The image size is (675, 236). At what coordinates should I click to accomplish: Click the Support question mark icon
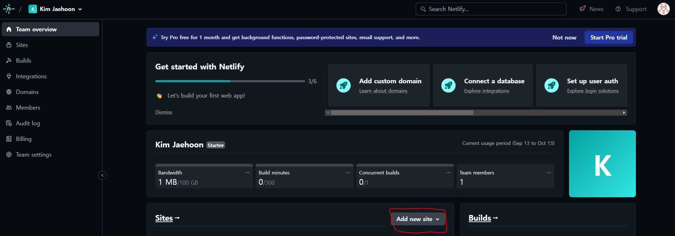(618, 9)
